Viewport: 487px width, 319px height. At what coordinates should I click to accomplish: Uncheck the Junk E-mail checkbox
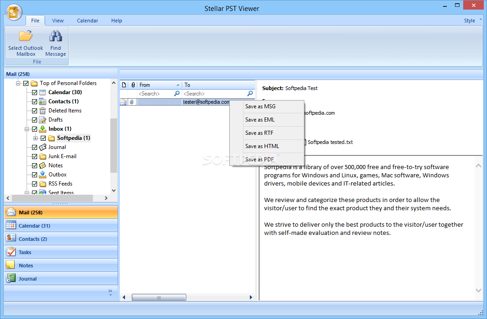point(35,157)
